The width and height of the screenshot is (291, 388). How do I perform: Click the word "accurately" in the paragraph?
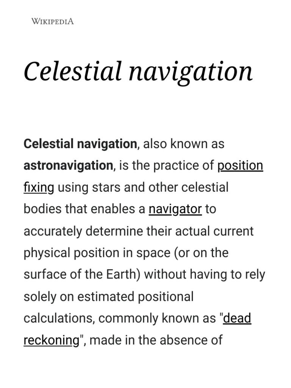53,231
